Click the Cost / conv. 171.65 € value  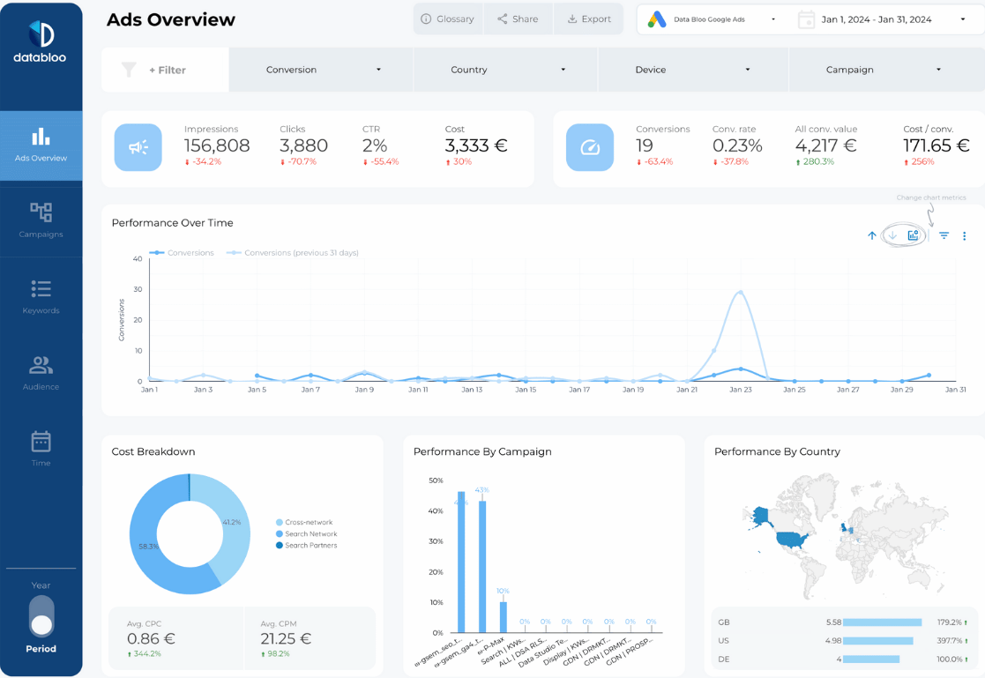(x=936, y=145)
